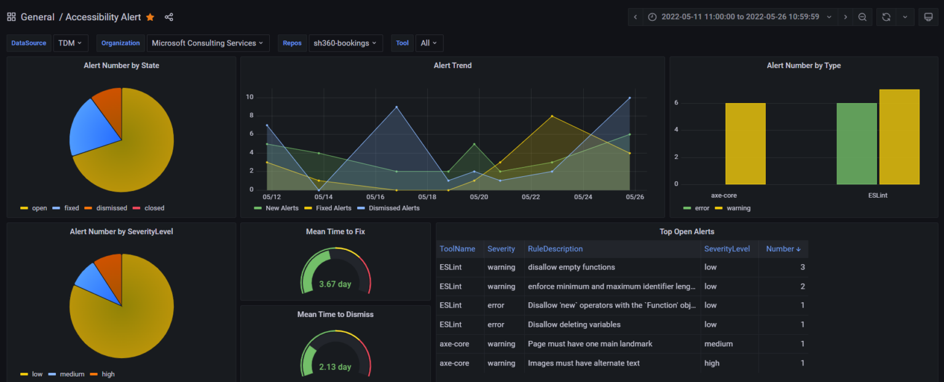Open the dashboards panel grid icon

10,17
